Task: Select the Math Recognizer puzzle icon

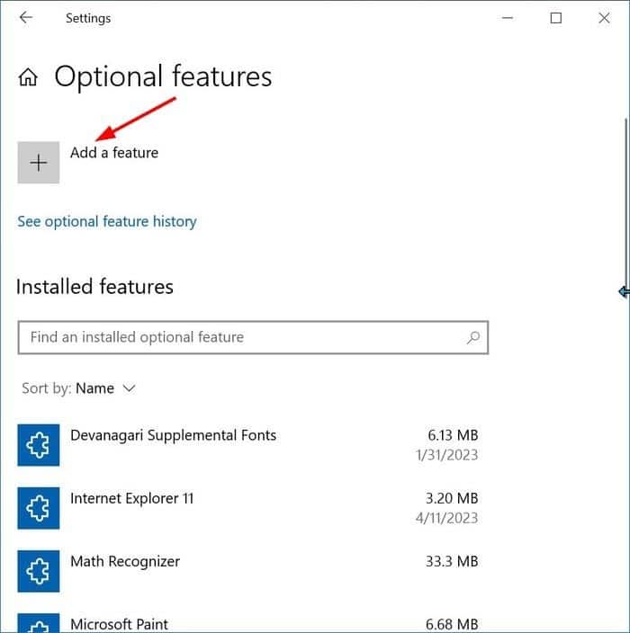Action: click(x=39, y=571)
